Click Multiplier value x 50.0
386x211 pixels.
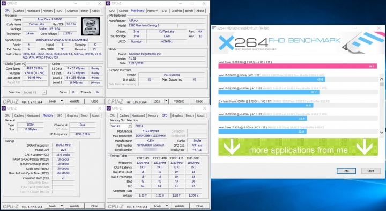coord(34,73)
